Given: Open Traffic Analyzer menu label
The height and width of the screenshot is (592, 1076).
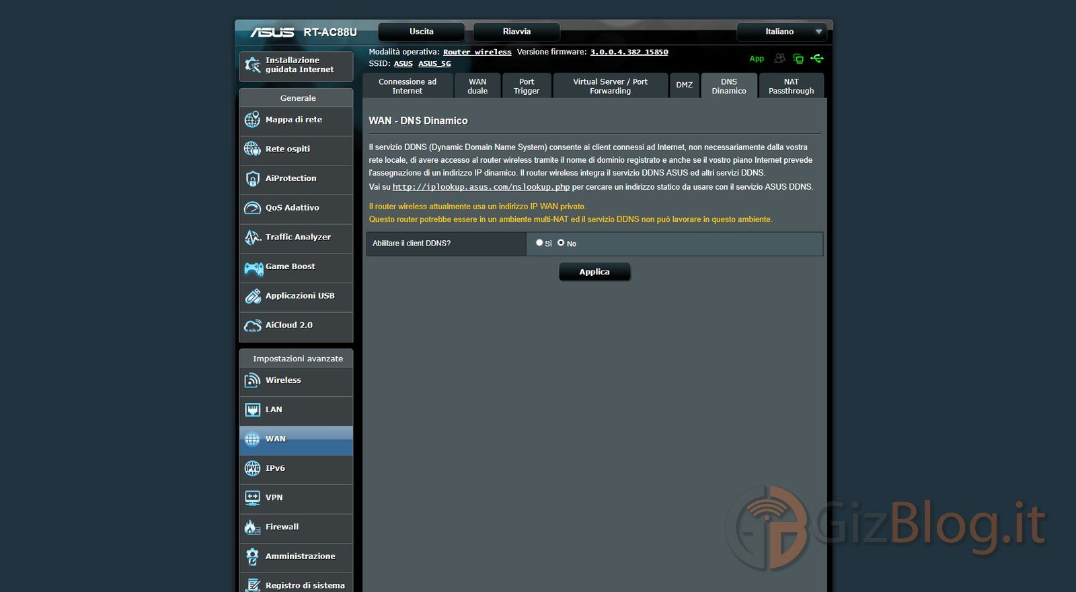Looking at the screenshot, I should pyautogui.click(x=298, y=237).
